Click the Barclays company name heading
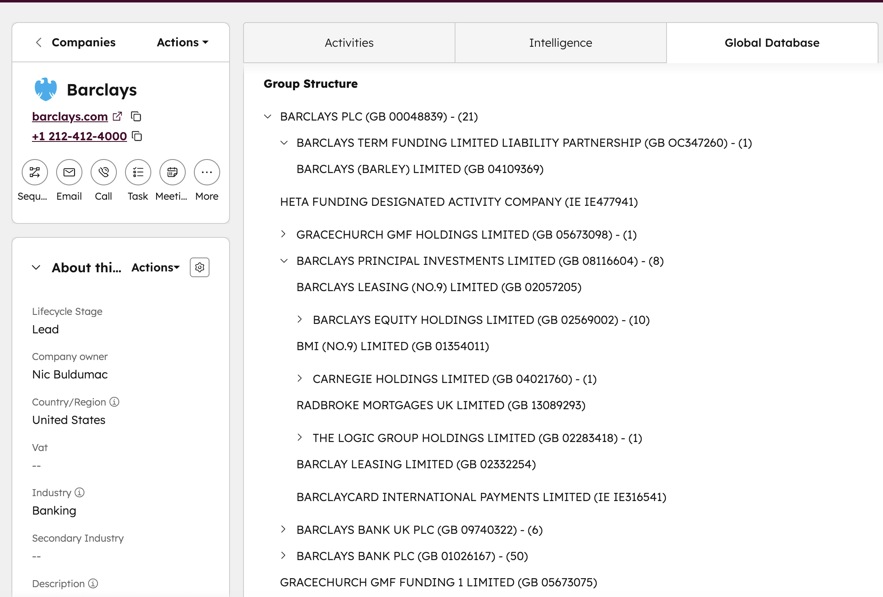Viewport: 883px width, 597px height. [102, 90]
